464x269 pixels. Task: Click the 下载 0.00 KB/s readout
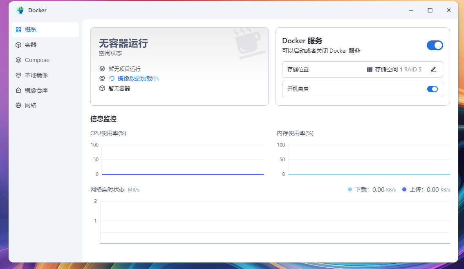[375, 189]
